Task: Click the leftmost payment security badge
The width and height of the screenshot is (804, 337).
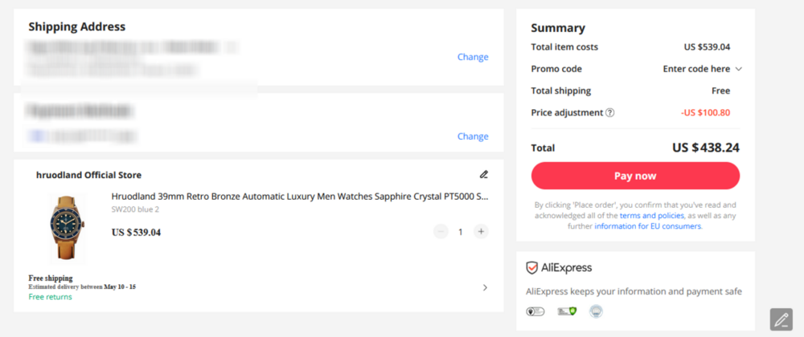Action: 535,311
